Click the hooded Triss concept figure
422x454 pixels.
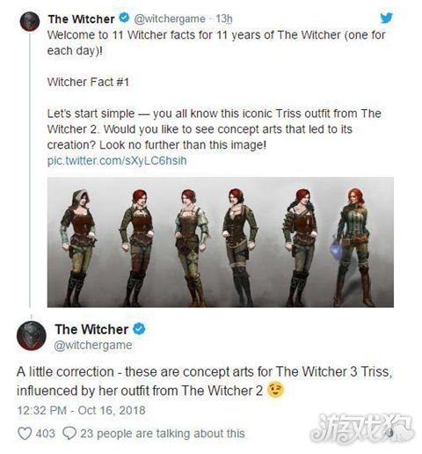pos(78,247)
